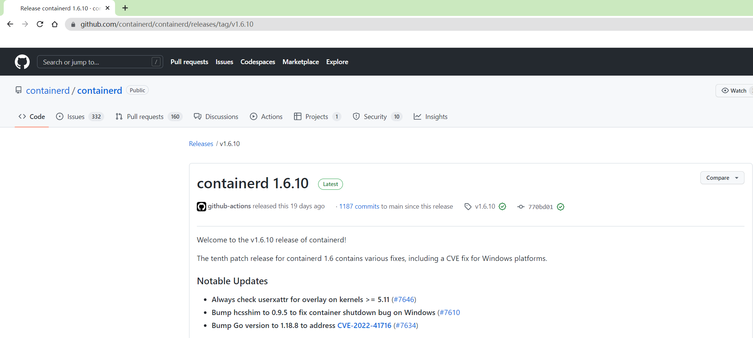This screenshot has width=753, height=338.
Task: Open a new browser tab with plus
Action: [125, 8]
